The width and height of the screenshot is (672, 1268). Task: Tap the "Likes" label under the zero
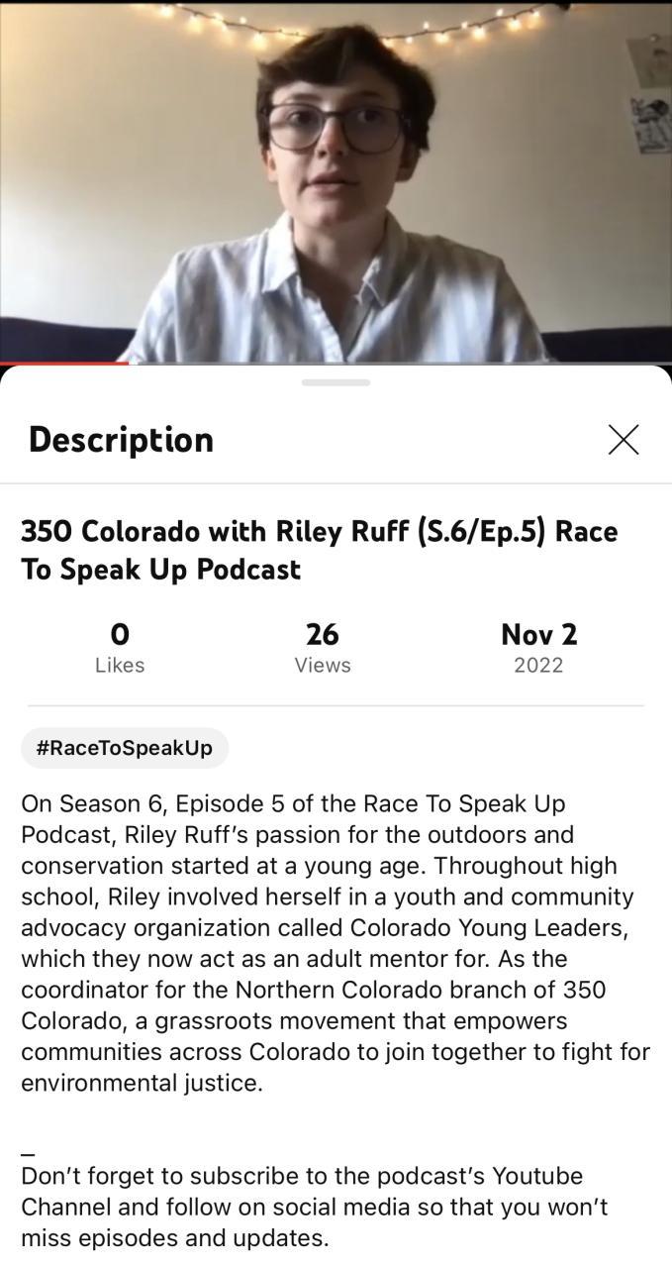120,665
